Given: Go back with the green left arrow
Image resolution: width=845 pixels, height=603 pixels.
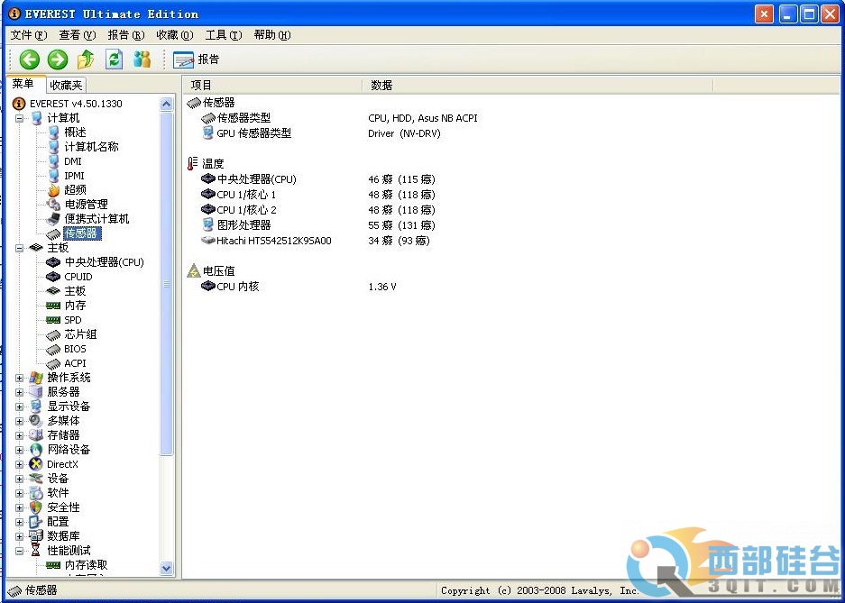Looking at the screenshot, I should pyautogui.click(x=30, y=59).
